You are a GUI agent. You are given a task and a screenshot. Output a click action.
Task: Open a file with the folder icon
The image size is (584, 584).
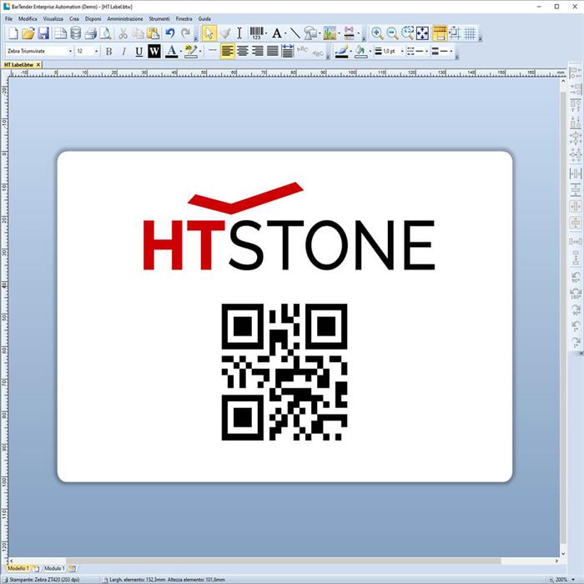coord(28,33)
